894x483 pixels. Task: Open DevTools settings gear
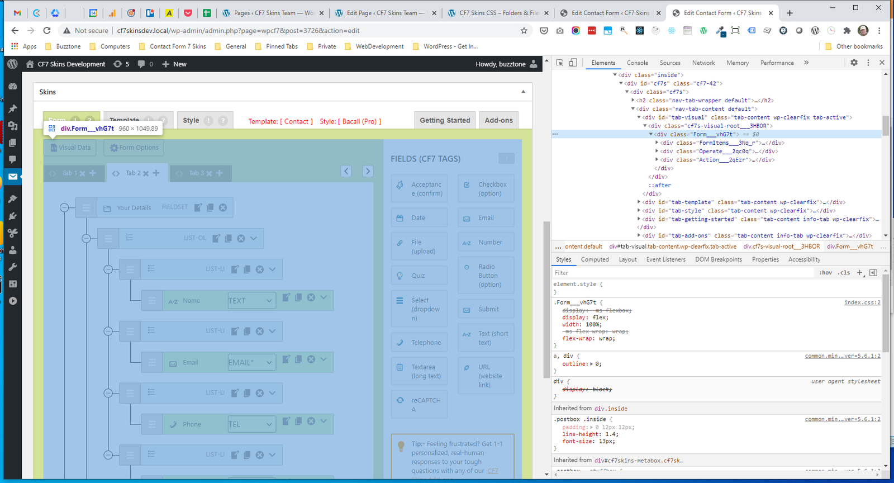(854, 63)
